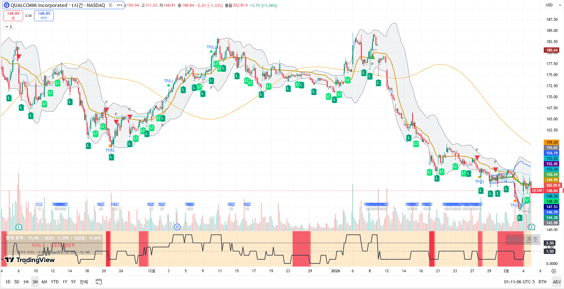The height and width of the screenshot is (289, 564).
Task: Click the Qualcomm symbol logo icon
Action: point(7,5)
